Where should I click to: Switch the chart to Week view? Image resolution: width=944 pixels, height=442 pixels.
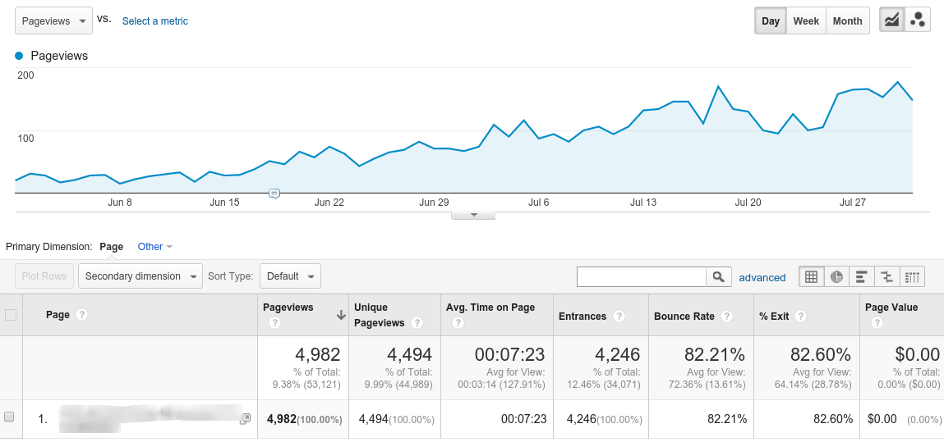pyautogui.click(x=805, y=21)
